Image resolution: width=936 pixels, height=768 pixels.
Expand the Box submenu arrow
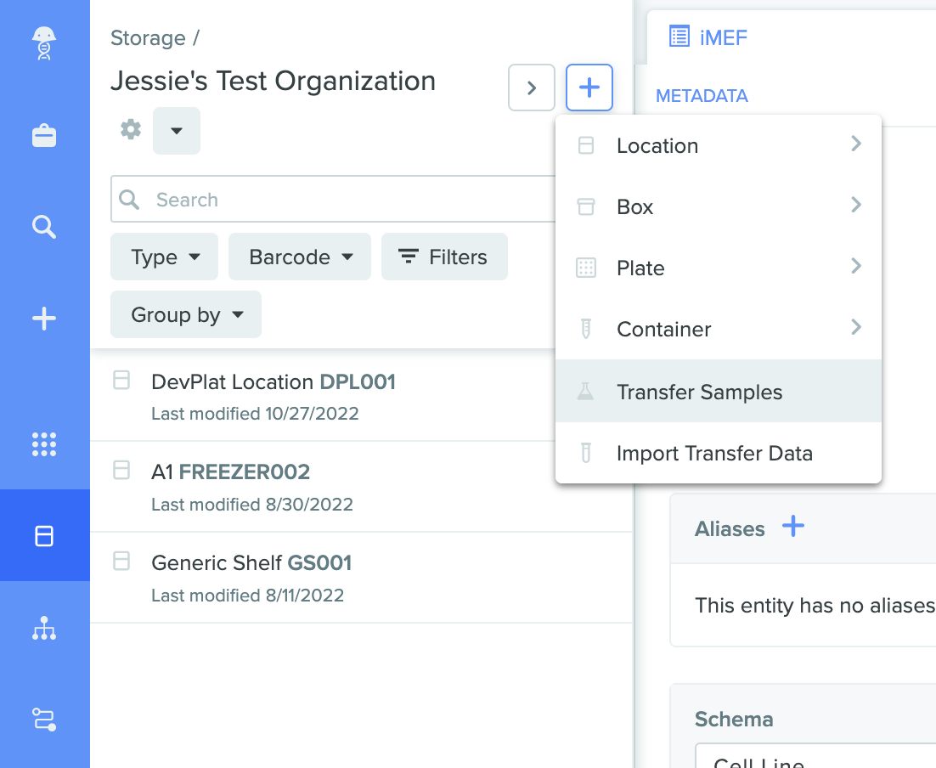(x=856, y=205)
